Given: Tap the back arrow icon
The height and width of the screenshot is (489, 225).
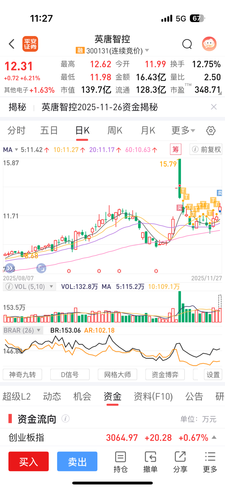Looking at the screenshot, I should tap(12, 44).
